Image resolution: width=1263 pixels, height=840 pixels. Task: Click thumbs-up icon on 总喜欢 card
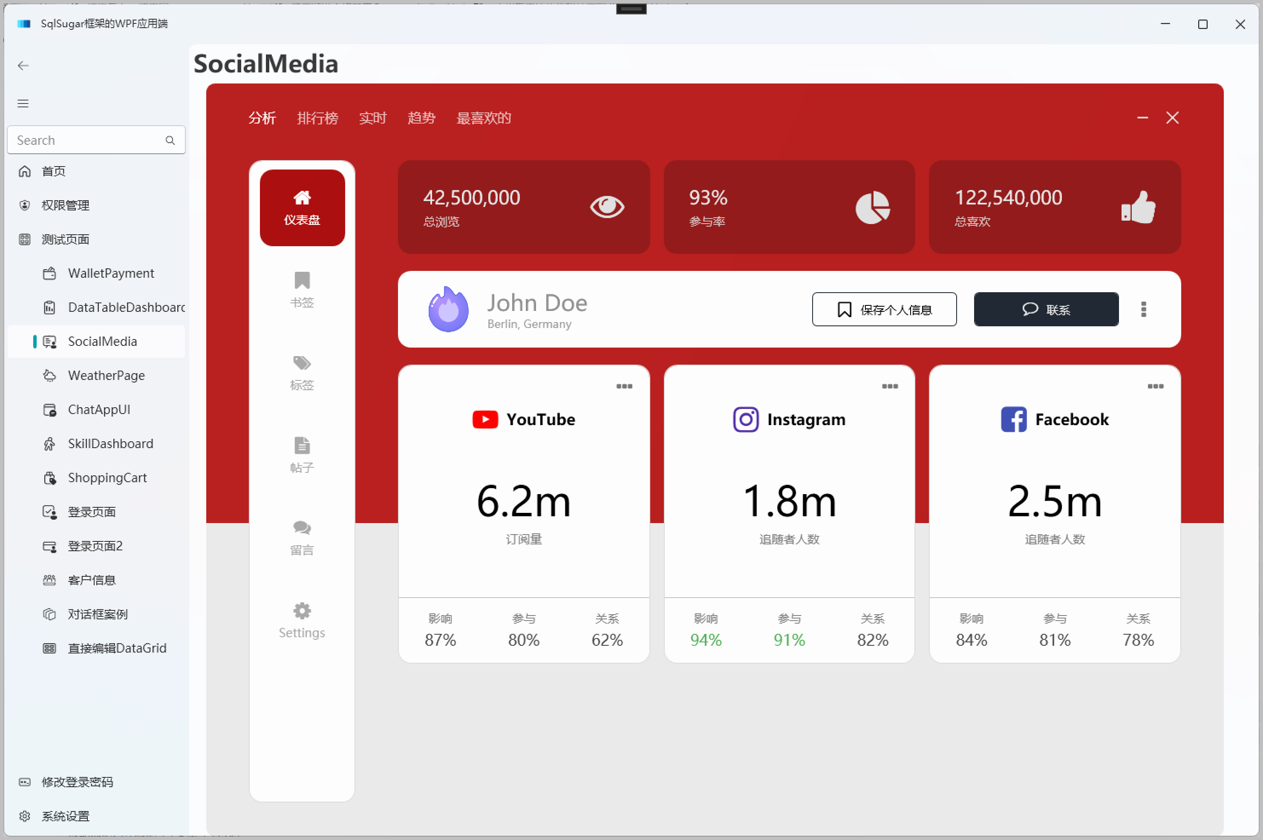(1138, 207)
